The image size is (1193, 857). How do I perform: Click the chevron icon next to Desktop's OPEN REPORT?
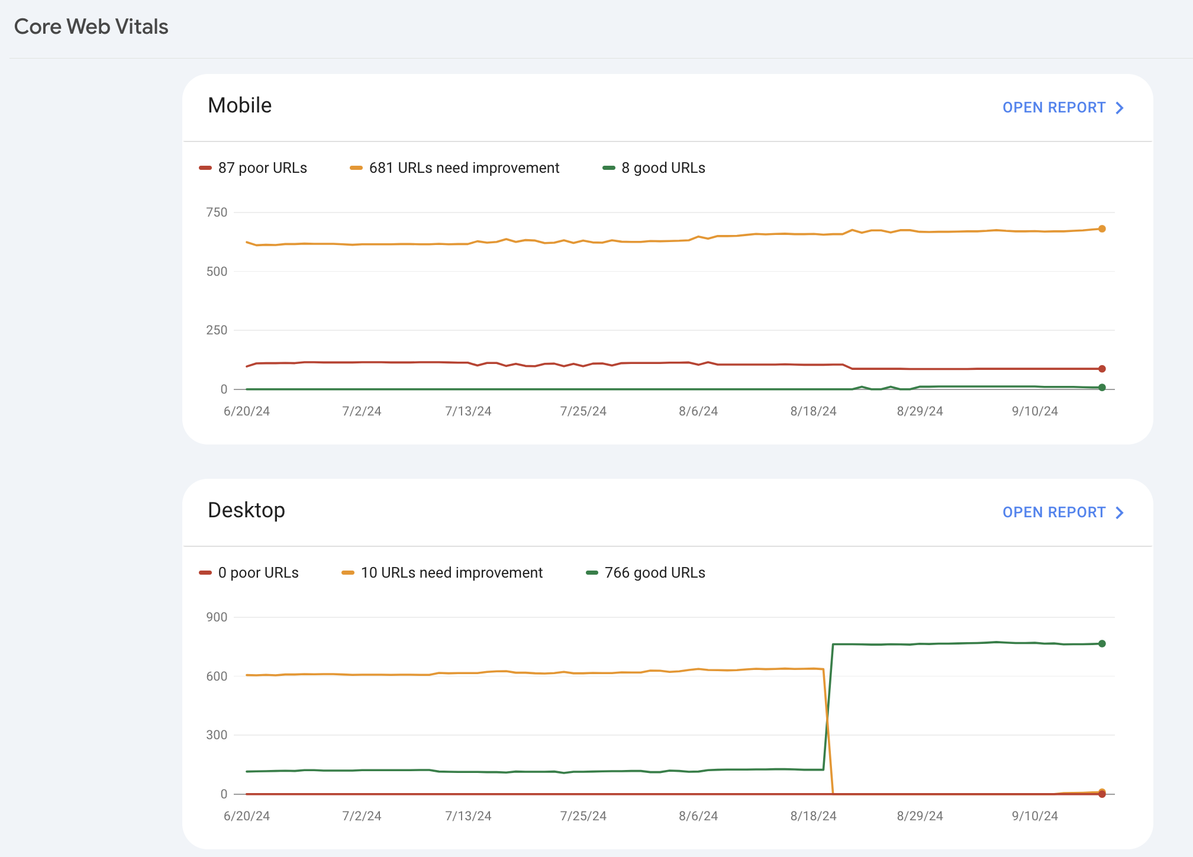point(1120,512)
